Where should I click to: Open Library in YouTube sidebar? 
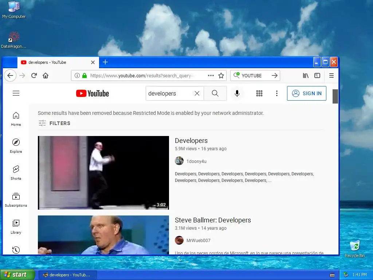coord(16,227)
